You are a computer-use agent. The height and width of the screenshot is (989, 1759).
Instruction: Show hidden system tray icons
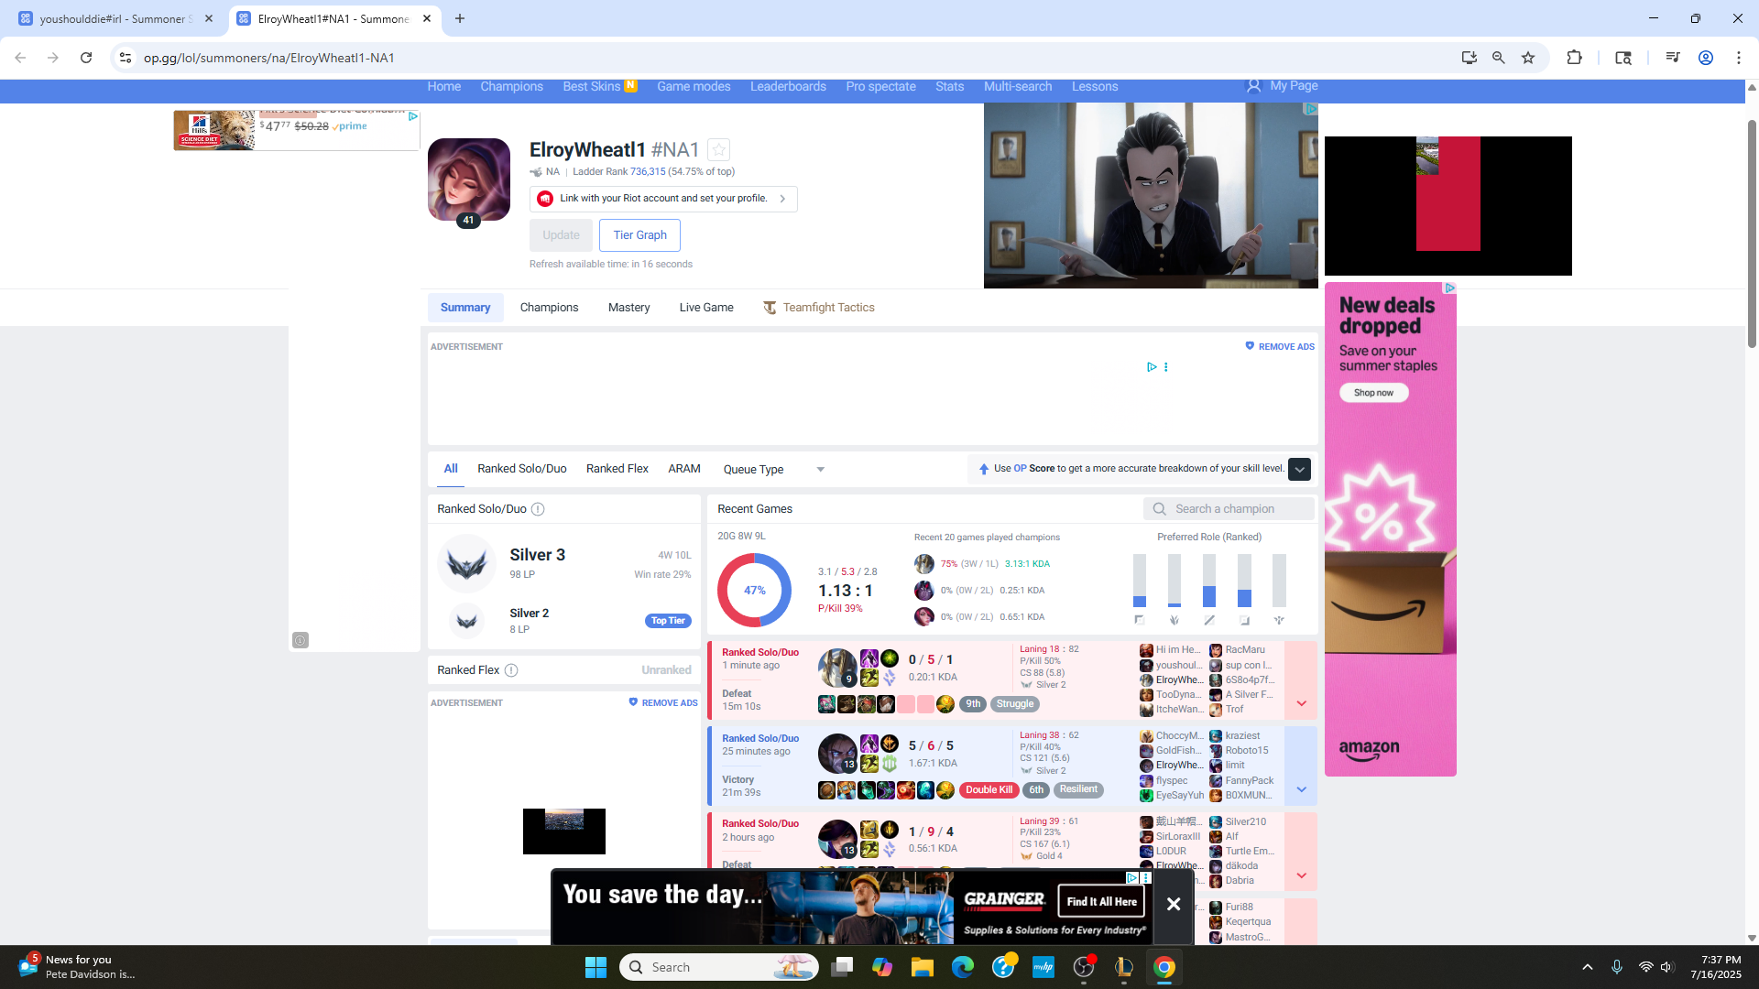(1588, 967)
